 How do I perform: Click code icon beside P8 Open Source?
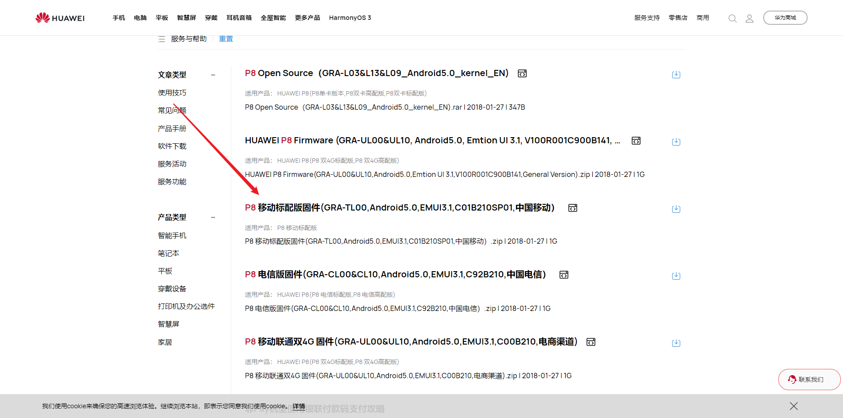point(522,73)
